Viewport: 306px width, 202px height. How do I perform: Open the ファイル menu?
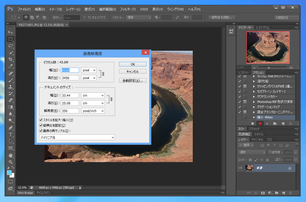(x=24, y=9)
